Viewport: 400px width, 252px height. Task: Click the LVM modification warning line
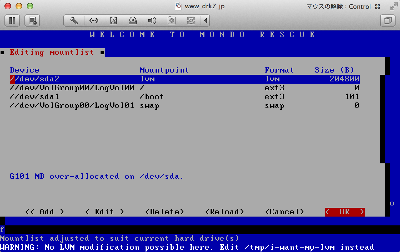187,247
